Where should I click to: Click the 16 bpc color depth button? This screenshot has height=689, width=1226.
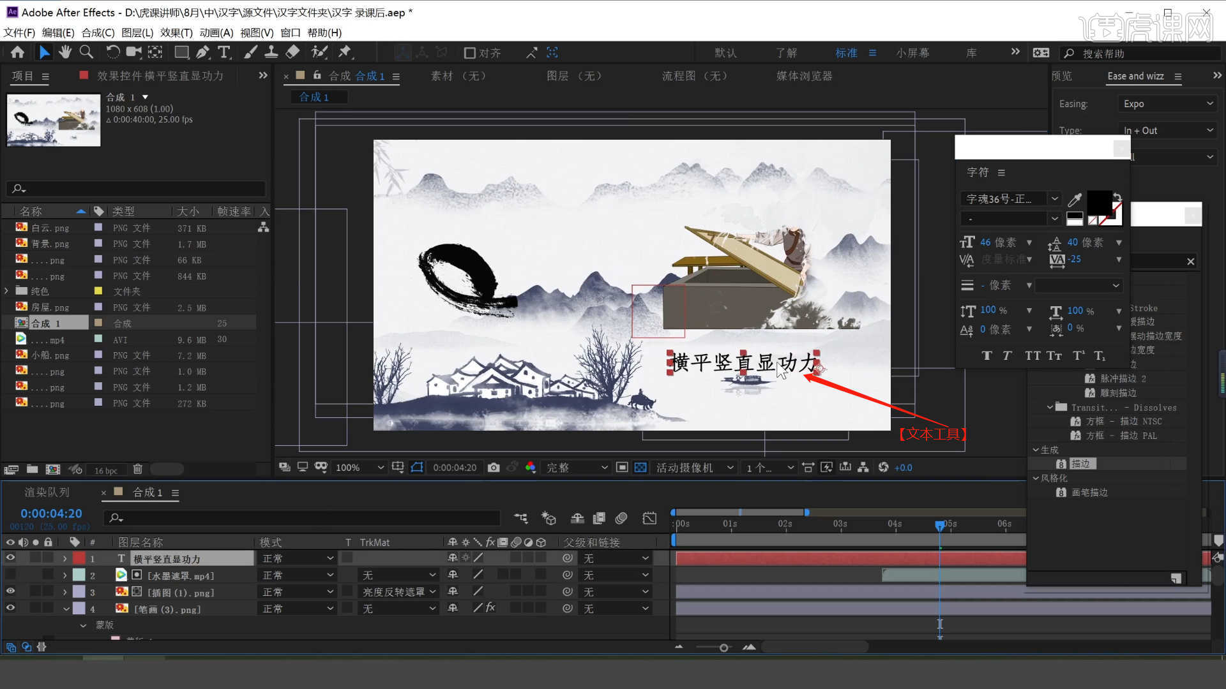click(x=106, y=471)
